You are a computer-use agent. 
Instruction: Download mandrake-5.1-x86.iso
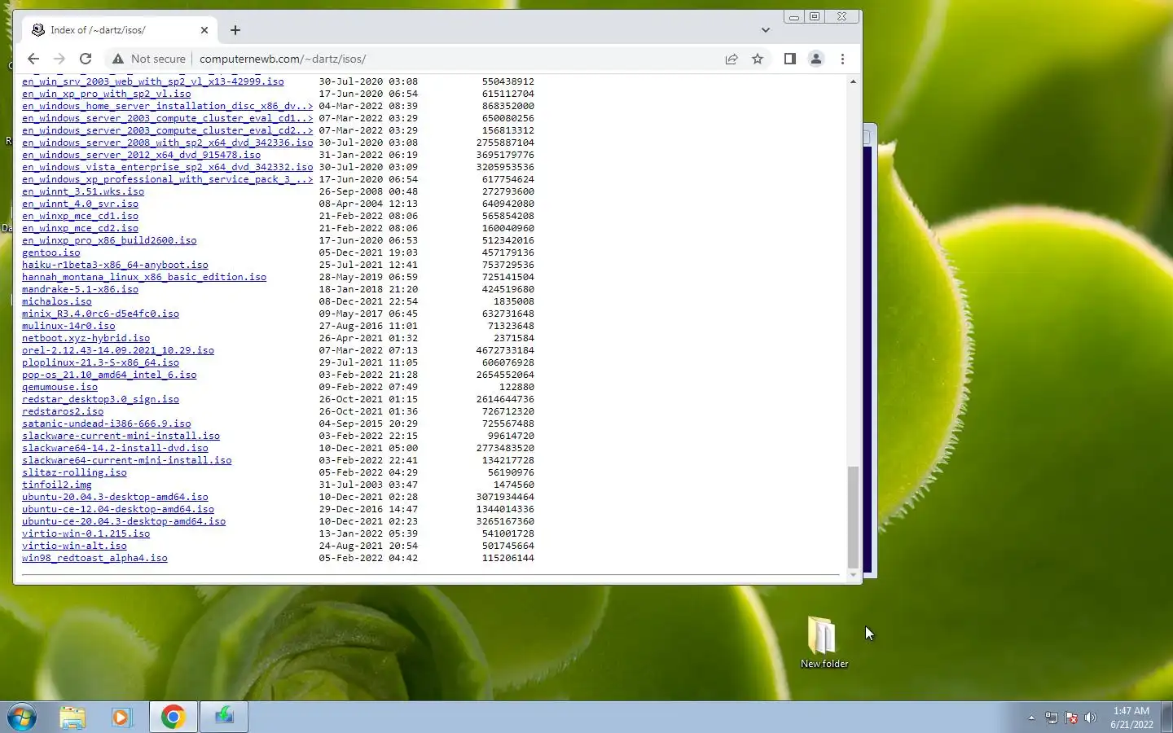coord(80,289)
